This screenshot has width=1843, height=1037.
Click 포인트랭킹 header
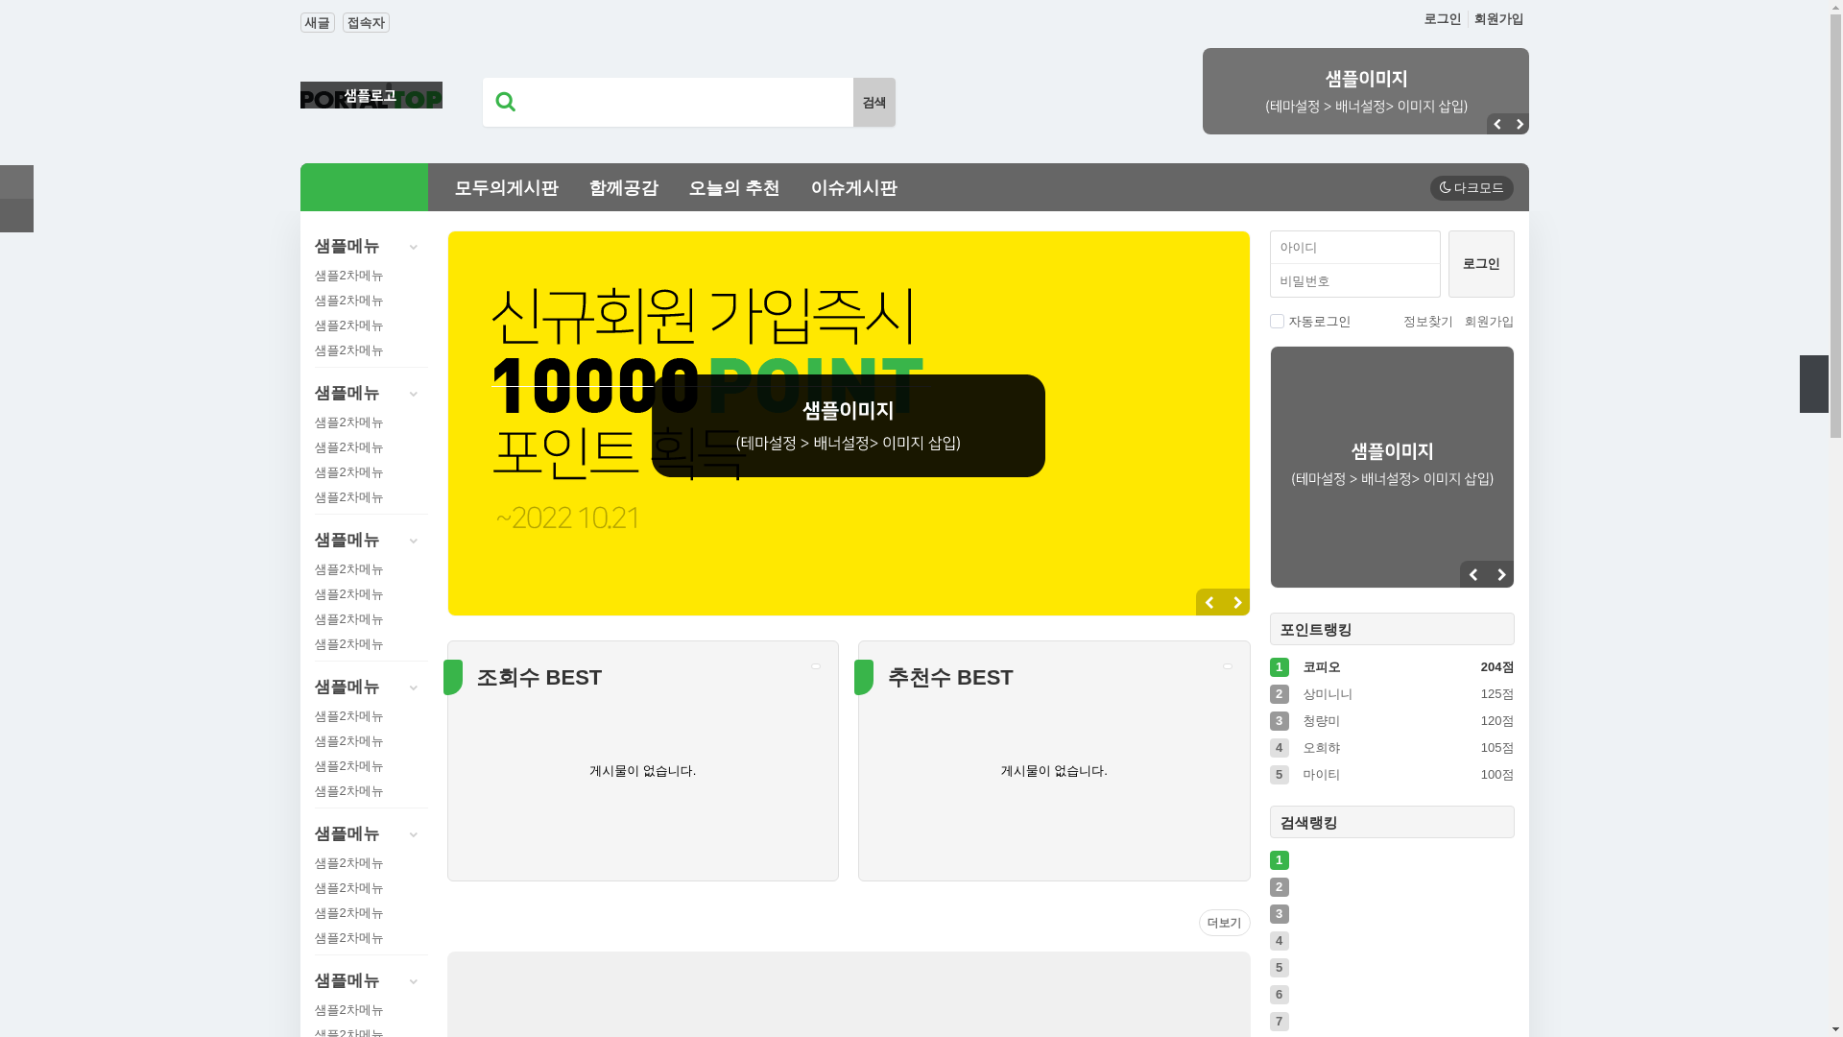[1392, 629]
